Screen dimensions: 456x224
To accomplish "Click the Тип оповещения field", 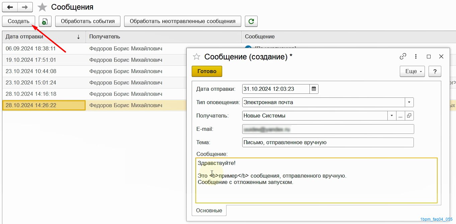I will [324, 102].
